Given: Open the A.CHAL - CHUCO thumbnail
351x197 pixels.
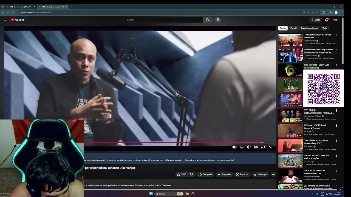Looking at the screenshot, I should pyautogui.click(x=291, y=161).
